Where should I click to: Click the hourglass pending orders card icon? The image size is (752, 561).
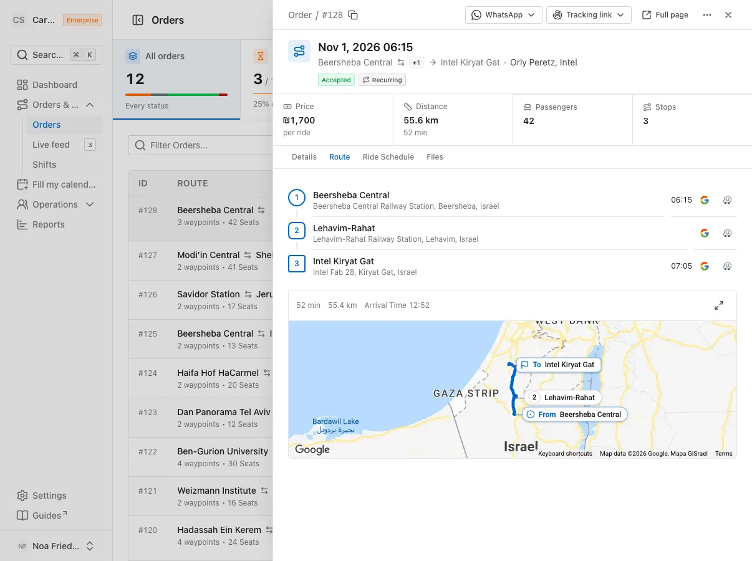point(261,56)
